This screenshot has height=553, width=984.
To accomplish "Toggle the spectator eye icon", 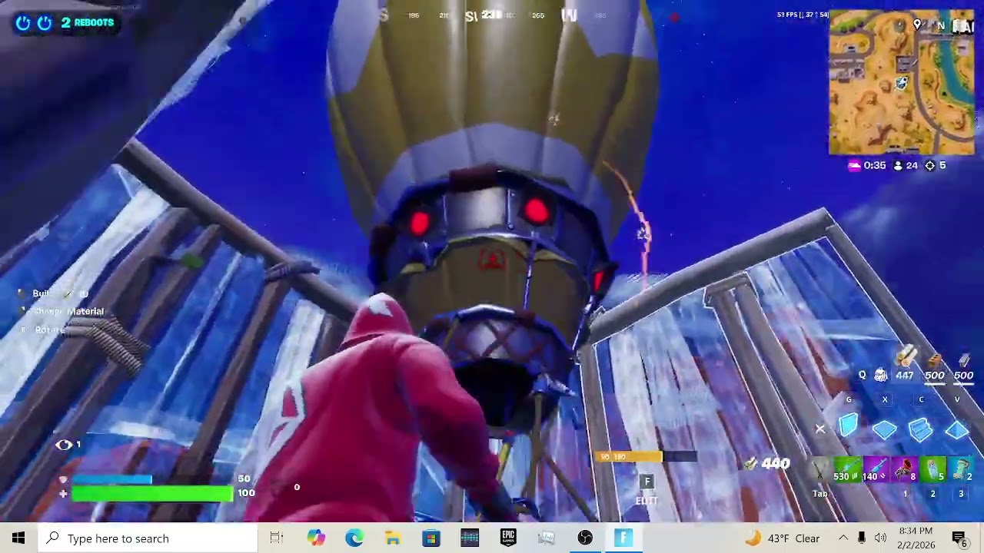I will [64, 445].
